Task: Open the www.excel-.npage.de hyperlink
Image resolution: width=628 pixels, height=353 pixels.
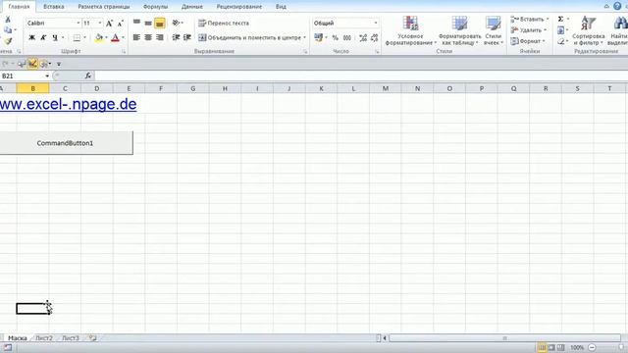Action: coord(68,104)
